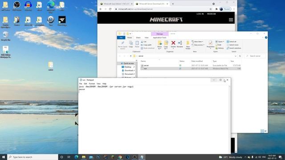This screenshot has width=285, height=160.
Task: Switch to the Share ribbon tab
Action: click(x=138, y=37)
